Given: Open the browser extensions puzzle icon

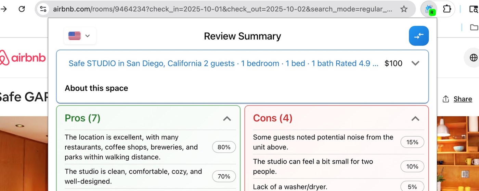Looking at the screenshot, I should point(447,9).
